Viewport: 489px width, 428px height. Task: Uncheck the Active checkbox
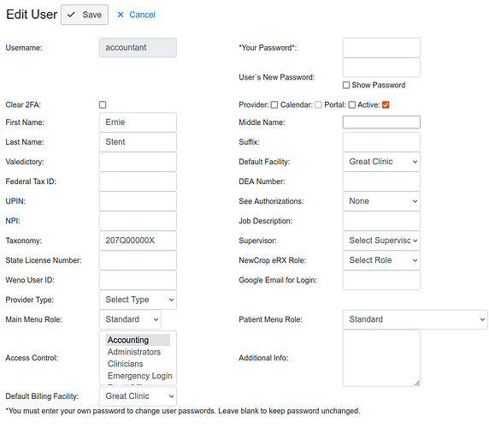[x=386, y=105]
